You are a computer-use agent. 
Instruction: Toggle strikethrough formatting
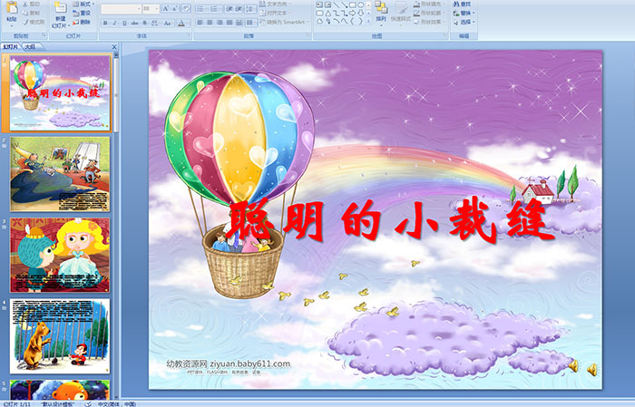[134, 23]
